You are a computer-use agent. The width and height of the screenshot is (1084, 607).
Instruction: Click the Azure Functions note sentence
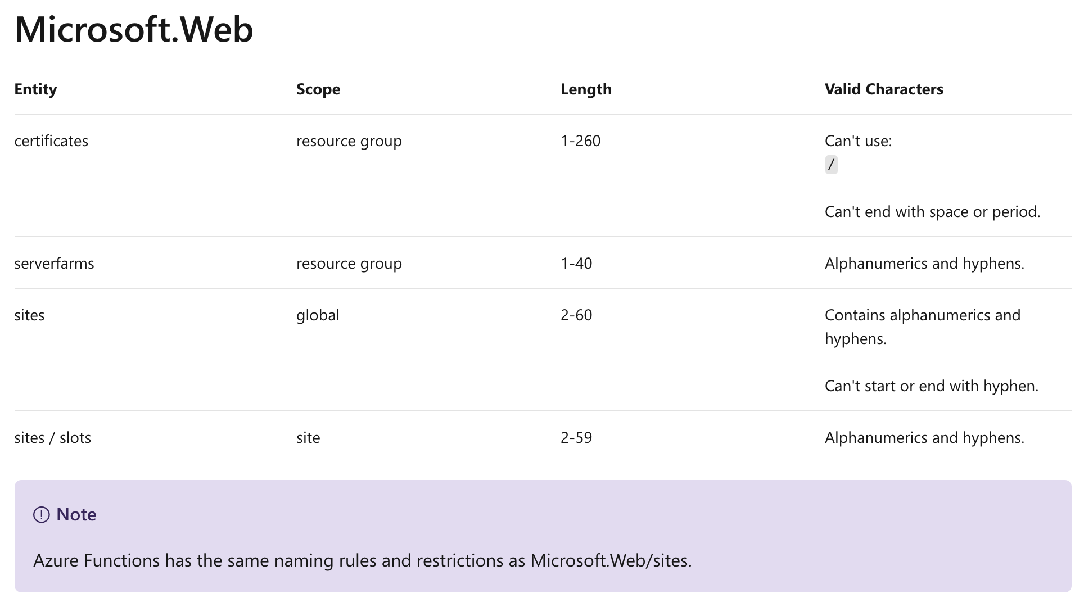coord(363,561)
